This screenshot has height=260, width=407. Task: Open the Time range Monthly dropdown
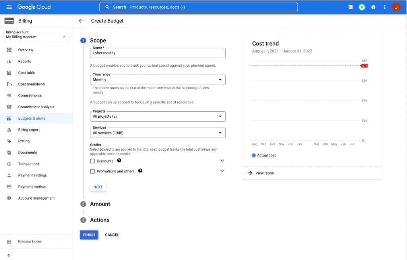[x=158, y=80]
